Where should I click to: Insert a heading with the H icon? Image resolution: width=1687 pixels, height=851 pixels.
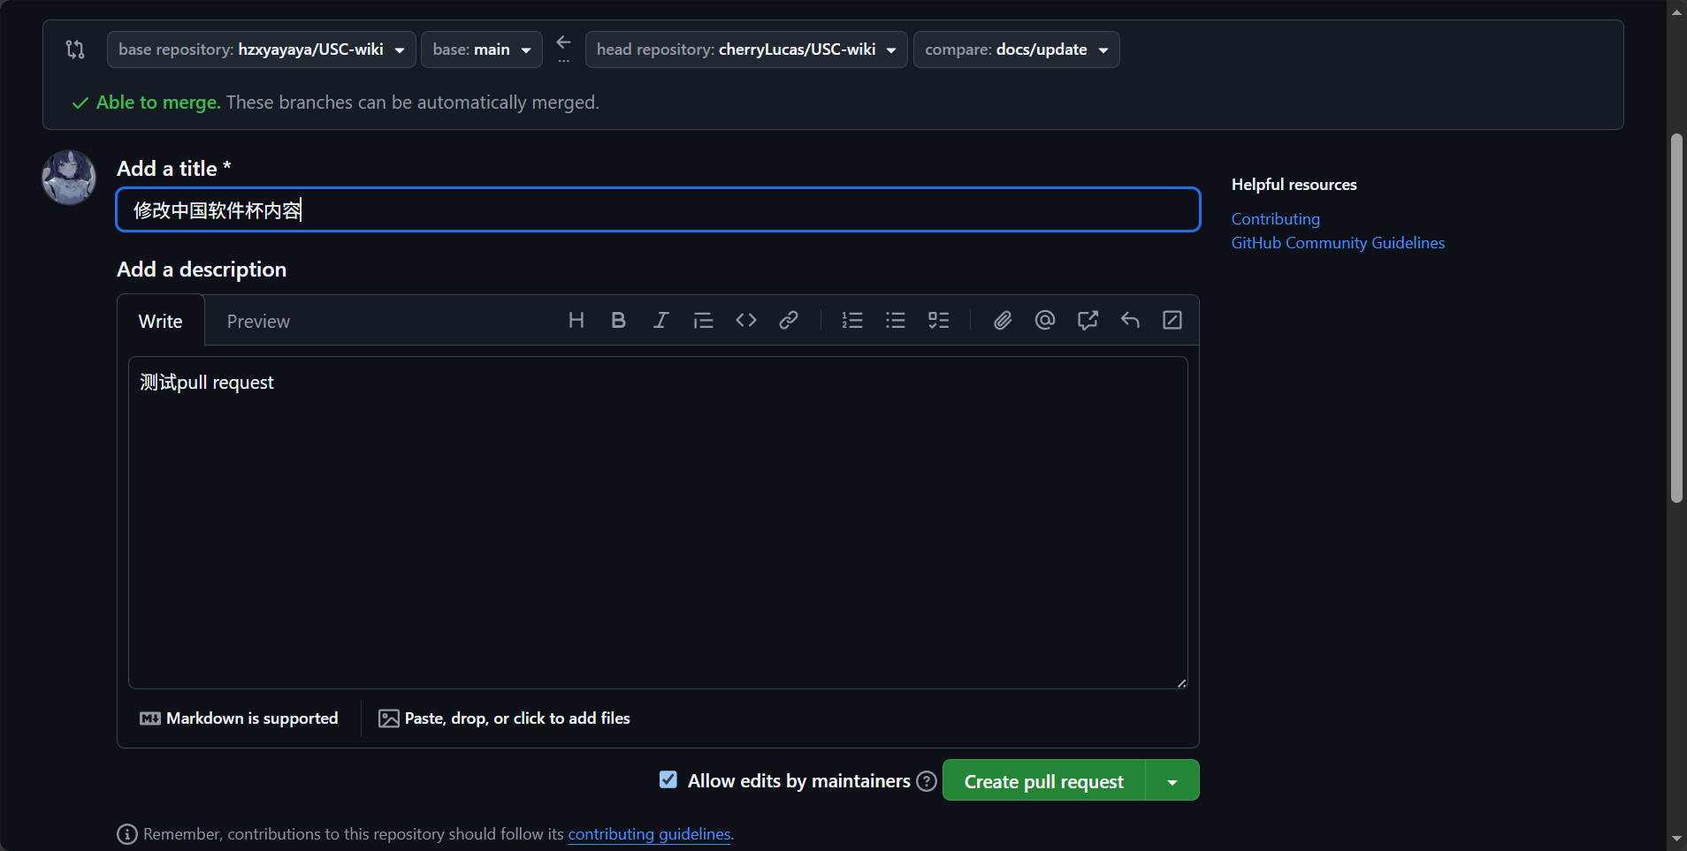(576, 320)
